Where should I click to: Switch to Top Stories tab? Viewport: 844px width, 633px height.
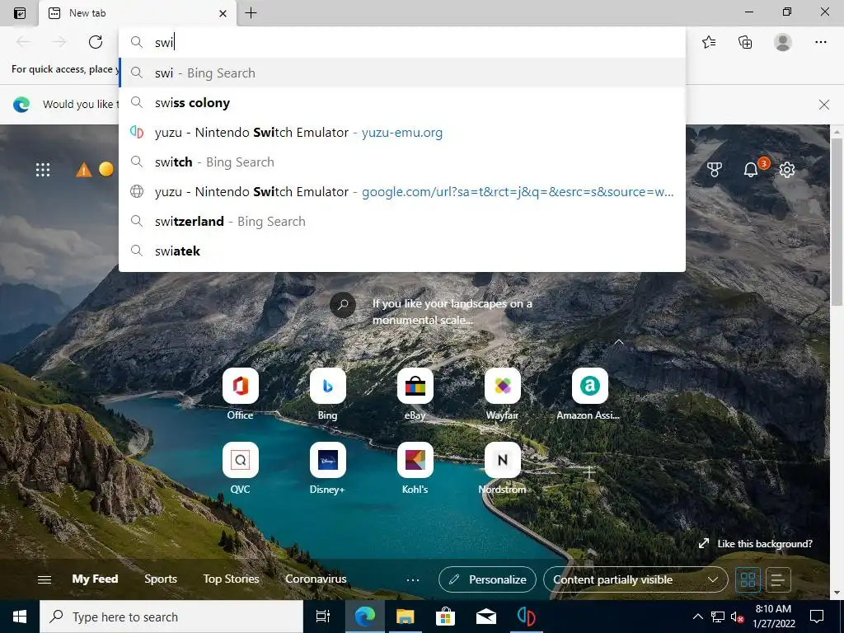click(231, 579)
